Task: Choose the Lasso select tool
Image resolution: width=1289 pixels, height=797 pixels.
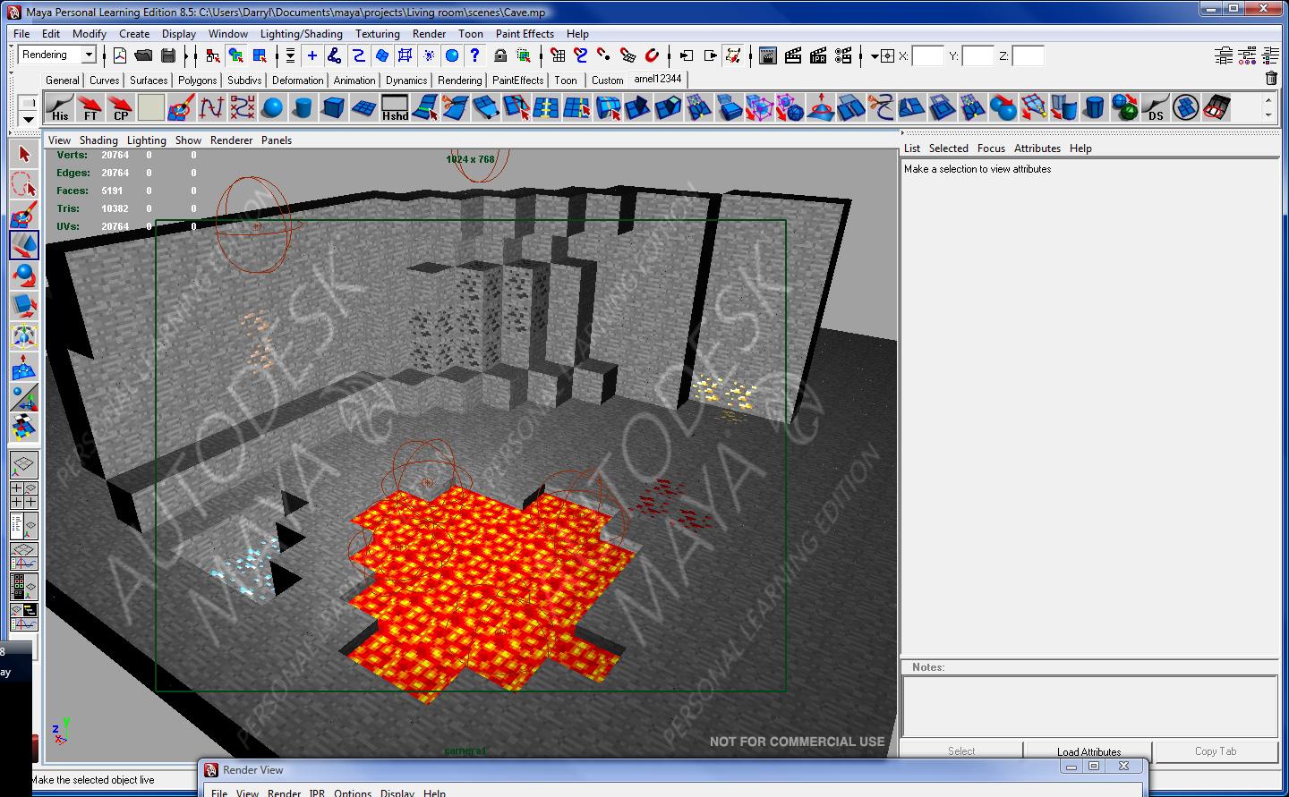Action: click(24, 185)
